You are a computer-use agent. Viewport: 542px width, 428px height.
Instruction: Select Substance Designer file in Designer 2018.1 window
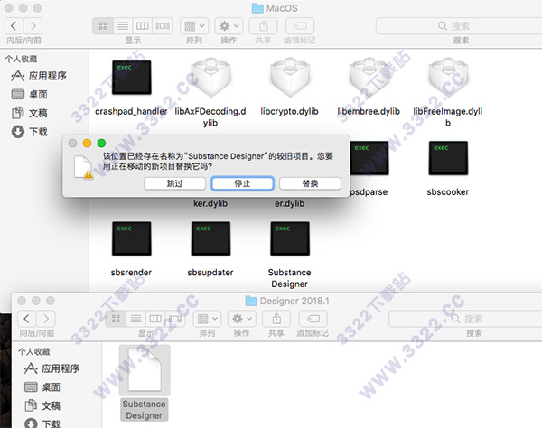click(x=145, y=370)
